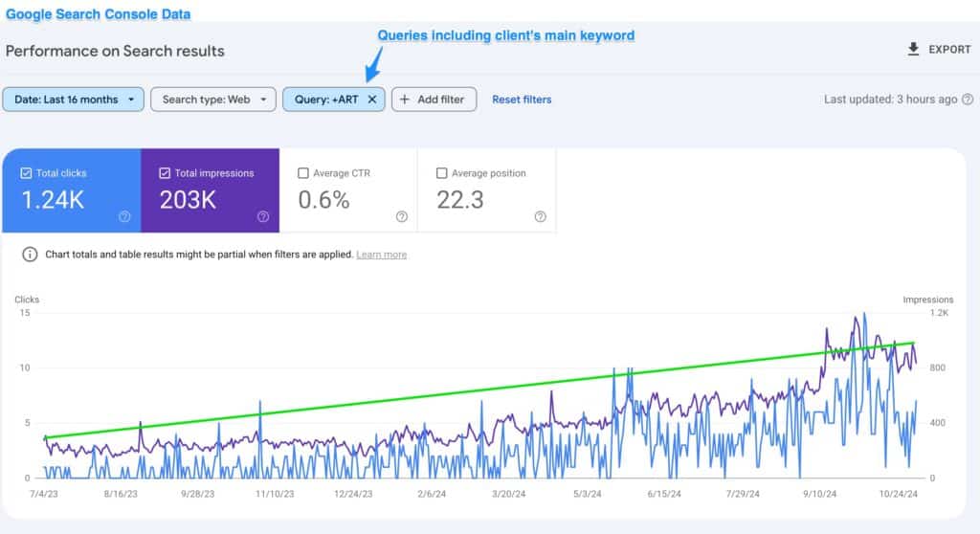Image resolution: width=980 pixels, height=534 pixels.
Task: Click the Reset filters link
Action: pos(522,100)
